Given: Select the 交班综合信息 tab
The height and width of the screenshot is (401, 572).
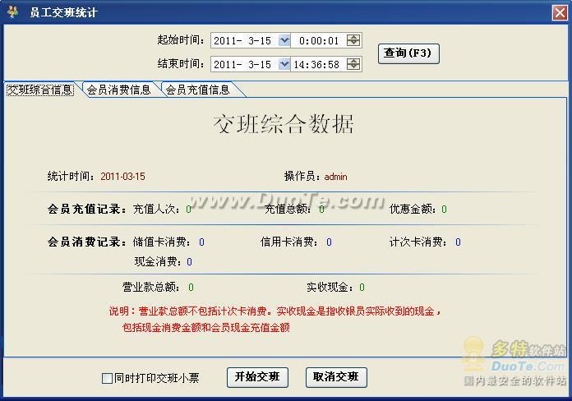Looking at the screenshot, I should point(39,90).
